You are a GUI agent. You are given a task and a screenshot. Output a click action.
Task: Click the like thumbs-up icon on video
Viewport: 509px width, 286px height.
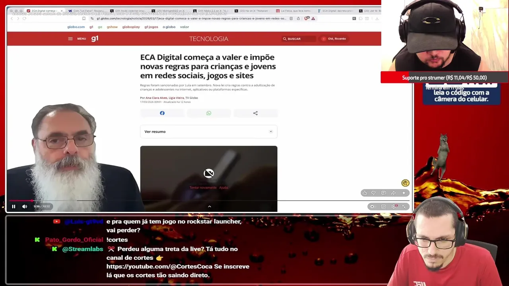365,193
